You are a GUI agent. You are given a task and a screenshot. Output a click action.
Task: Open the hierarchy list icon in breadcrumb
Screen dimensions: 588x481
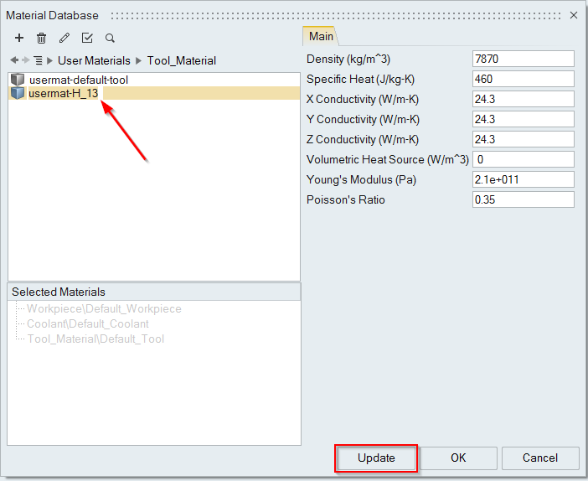(x=38, y=60)
